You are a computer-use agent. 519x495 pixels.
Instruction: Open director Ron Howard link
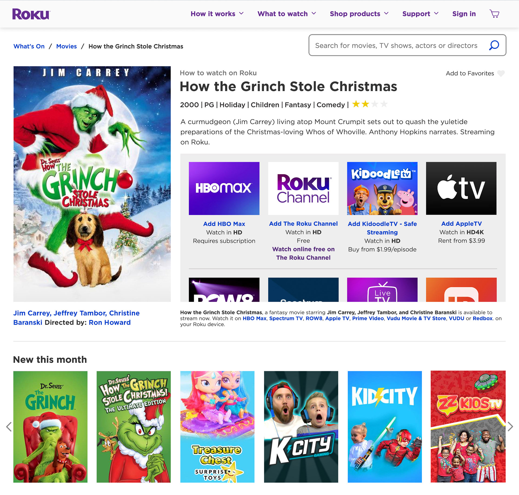pos(110,323)
